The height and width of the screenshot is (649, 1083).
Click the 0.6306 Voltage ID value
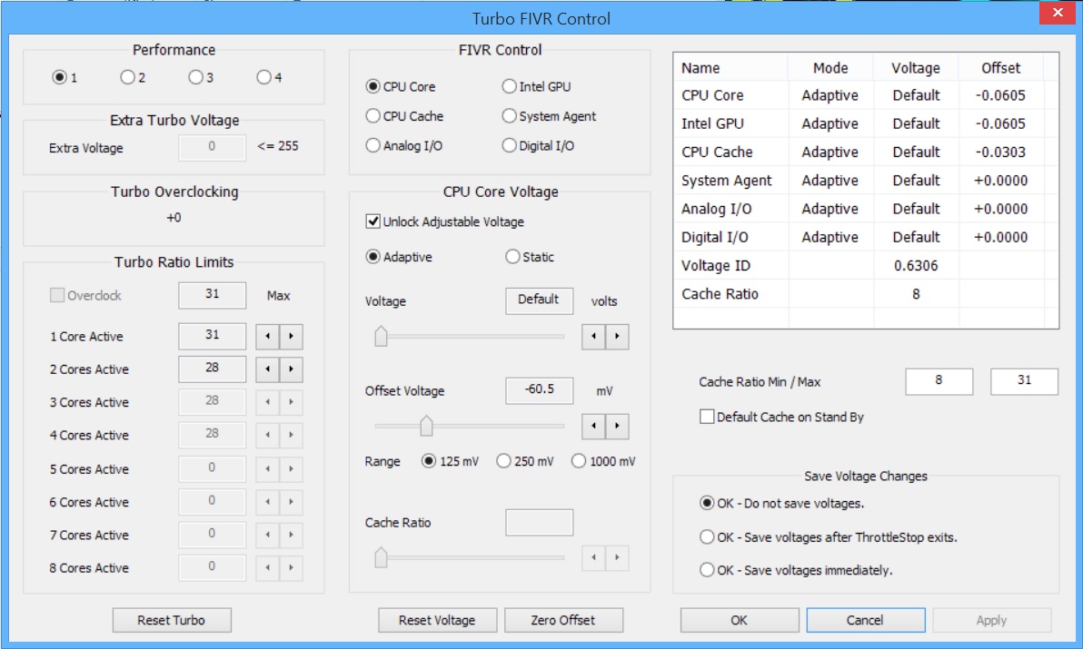coord(916,266)
